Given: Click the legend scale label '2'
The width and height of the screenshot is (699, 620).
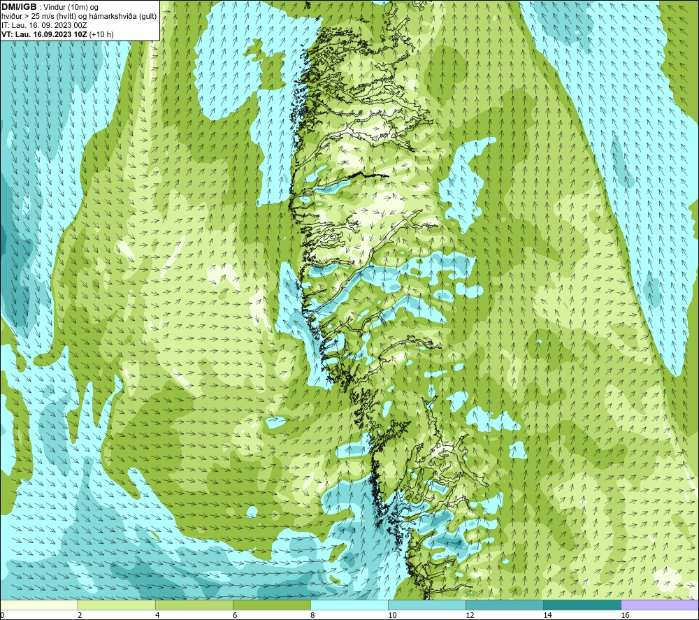Looking at the screenshot, I should coord(80,615).
